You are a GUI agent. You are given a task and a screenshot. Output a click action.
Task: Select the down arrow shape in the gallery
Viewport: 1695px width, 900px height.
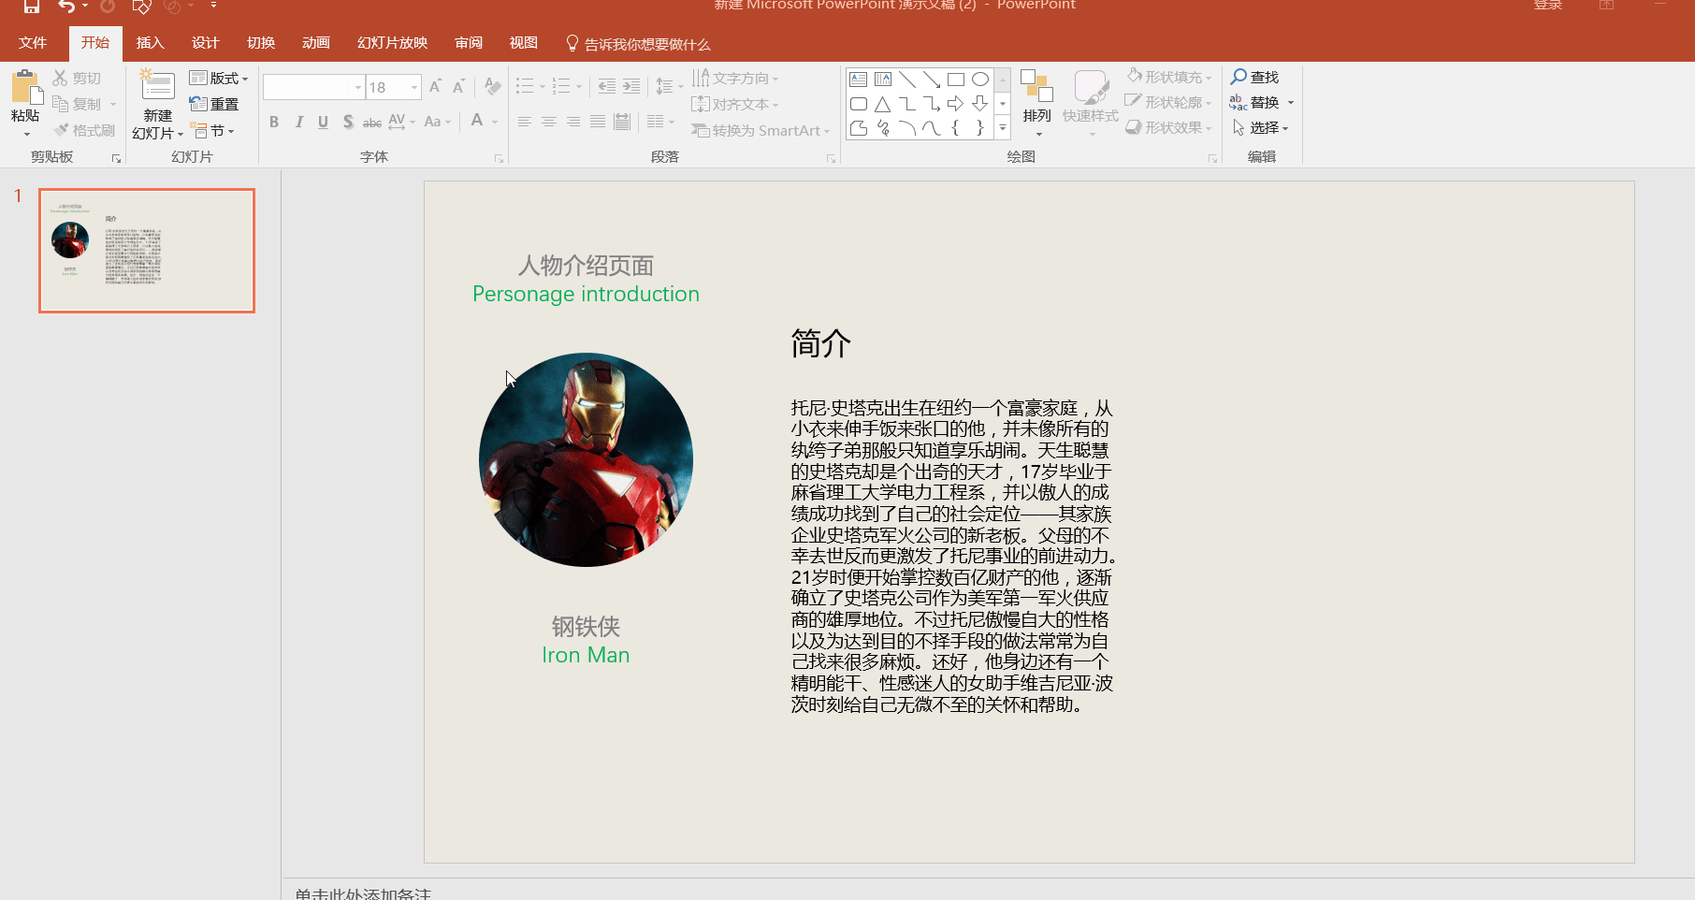[980, 104]
